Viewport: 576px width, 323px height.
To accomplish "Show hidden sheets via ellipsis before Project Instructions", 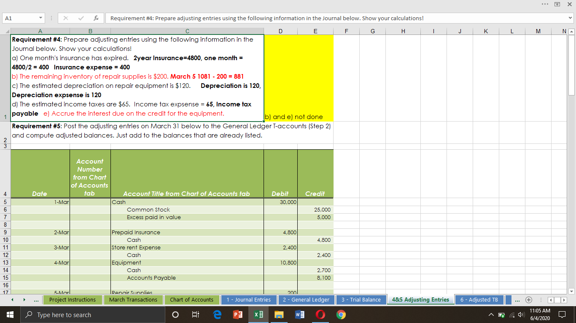I will [x=35, y=300].
